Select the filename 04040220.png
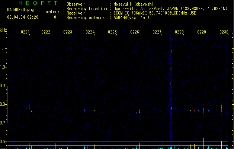This screenshot has height=149, width=234. pyautogui.click(x=20, y=10)
